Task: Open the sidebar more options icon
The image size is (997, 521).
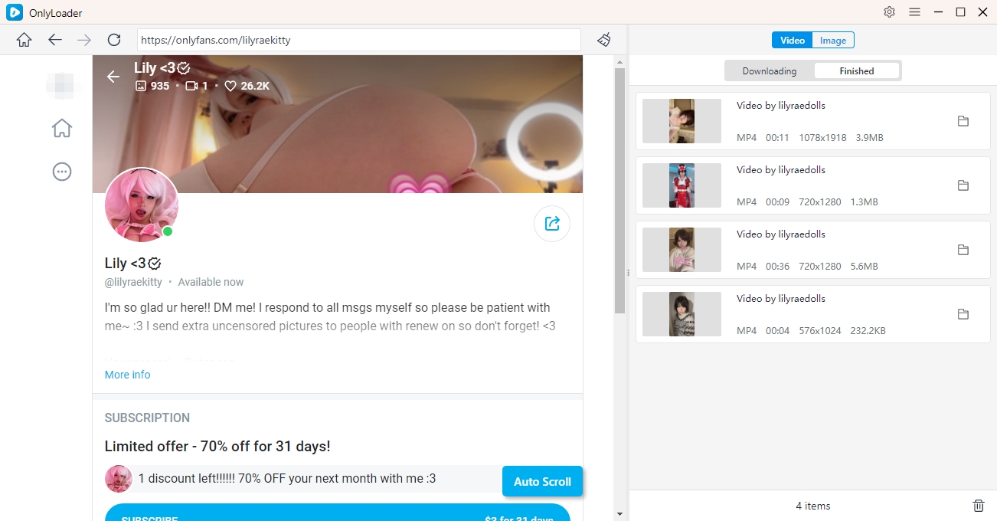Action: [62, 172]
